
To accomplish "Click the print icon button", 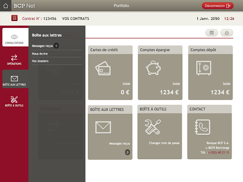I will click(227, 33).
